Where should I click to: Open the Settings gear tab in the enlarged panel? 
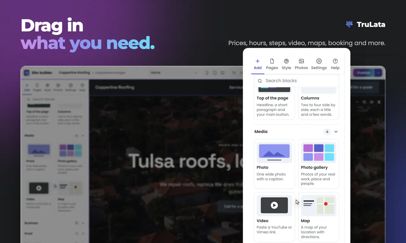[x=319, y=64]
